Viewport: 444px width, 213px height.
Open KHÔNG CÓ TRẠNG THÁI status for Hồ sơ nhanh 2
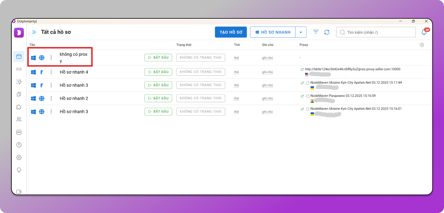[x=200, y=98]
